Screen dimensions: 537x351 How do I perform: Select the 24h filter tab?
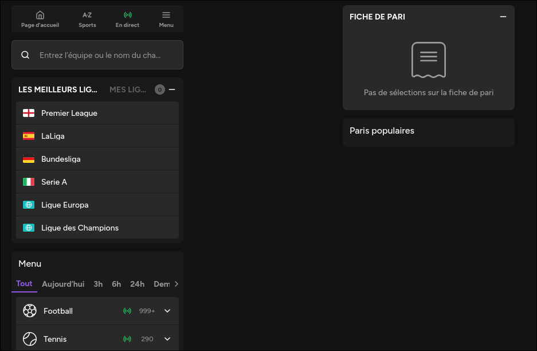138,284
